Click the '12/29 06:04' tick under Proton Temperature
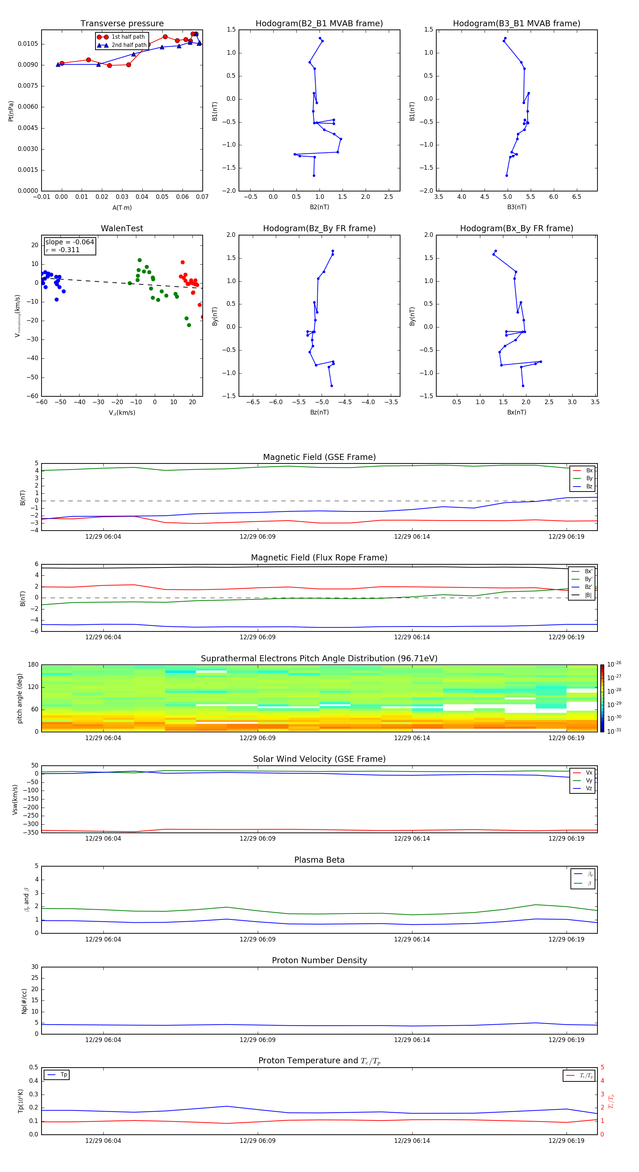639x1172 pixels. tap(103, 1141)
